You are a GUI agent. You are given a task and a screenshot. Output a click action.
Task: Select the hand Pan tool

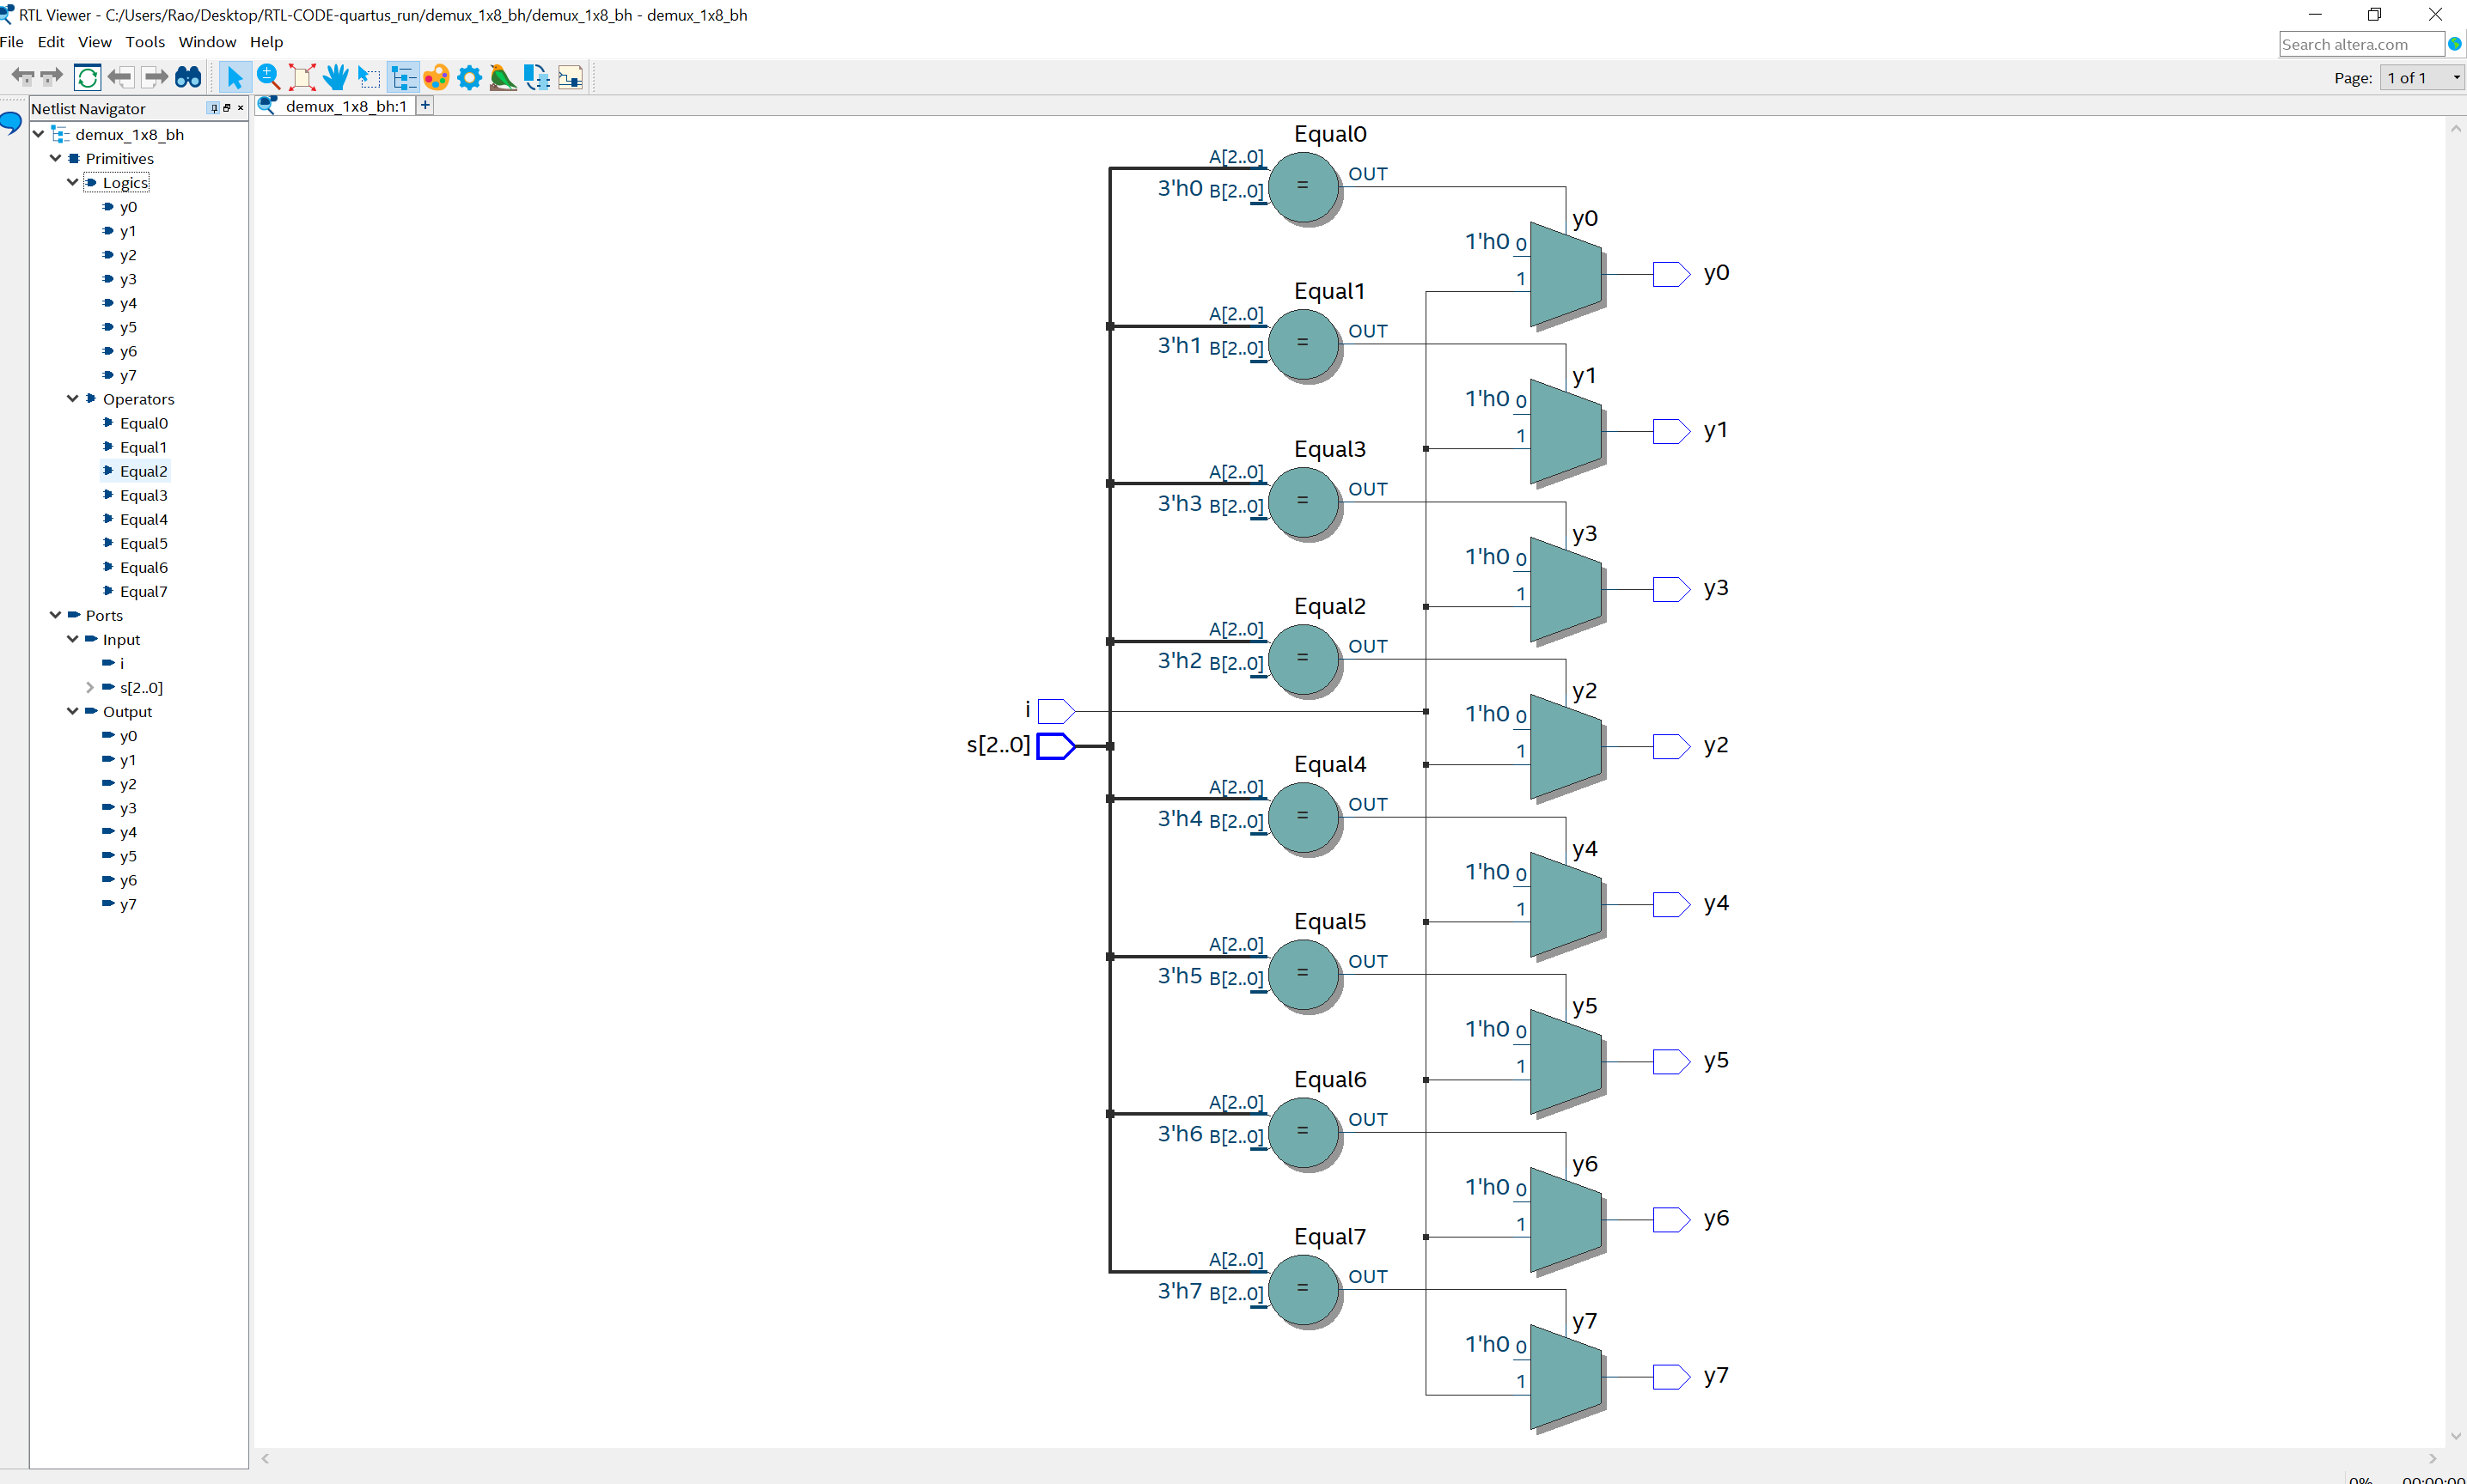[x=335, y=77]
